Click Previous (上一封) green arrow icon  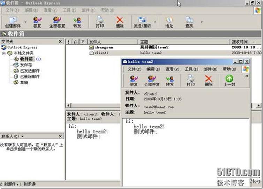[229, 78]
